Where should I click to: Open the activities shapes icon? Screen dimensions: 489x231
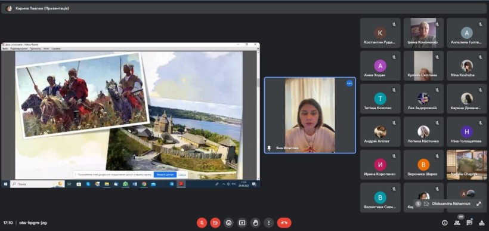pos(481,223)
